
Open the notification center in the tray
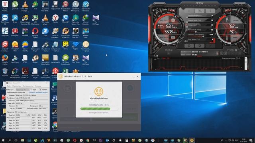coord(251,140)
